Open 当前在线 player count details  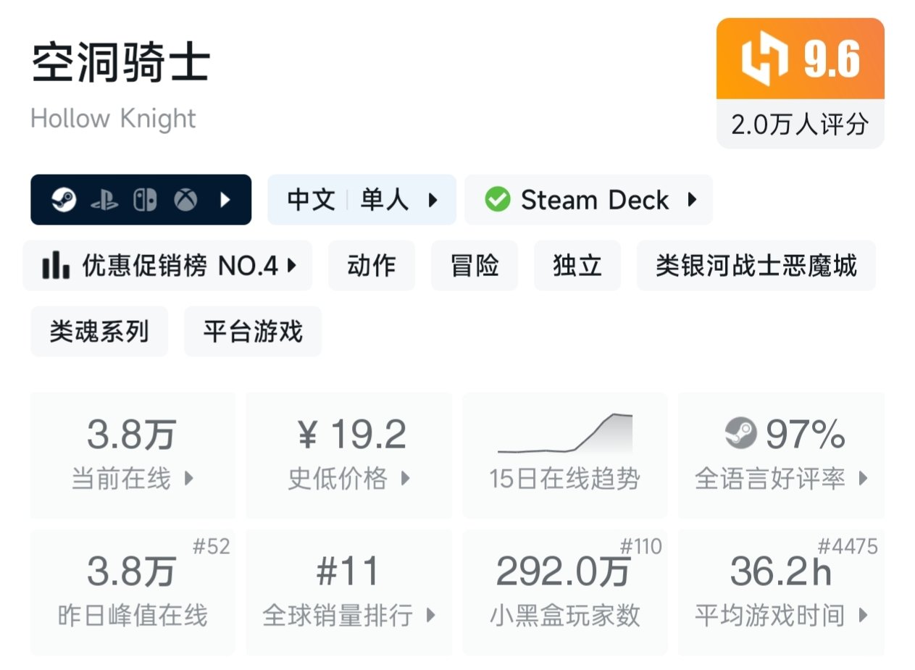(x=133, y=454)
